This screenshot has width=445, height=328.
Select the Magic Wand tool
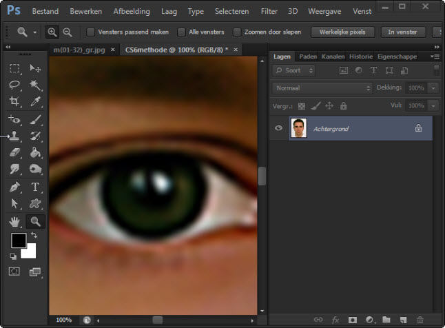point(35,85)
